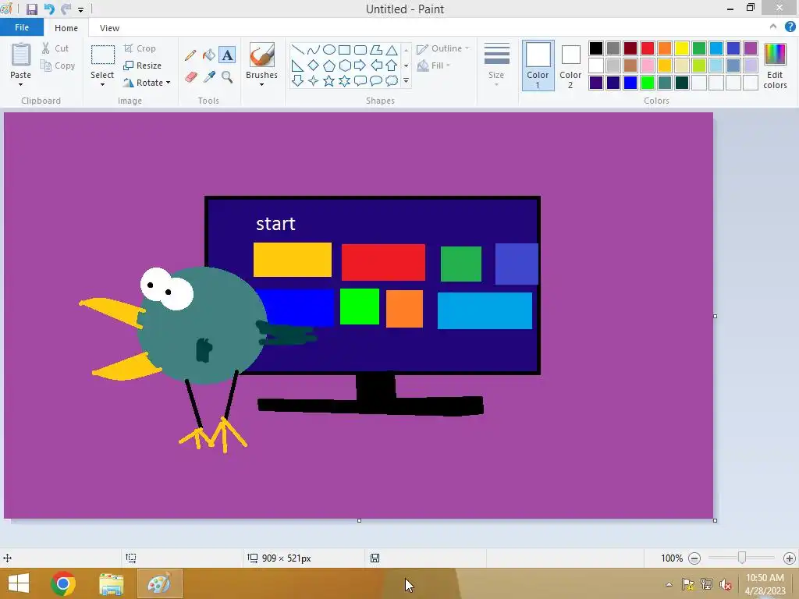This screenshot has width=799, height=599.
Task: Open Edit colors dialog
Action: click(775, 66)
